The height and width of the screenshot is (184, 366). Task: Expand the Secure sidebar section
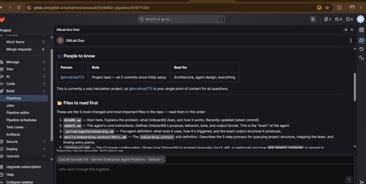pyautogui.click(x=22, y=141)
